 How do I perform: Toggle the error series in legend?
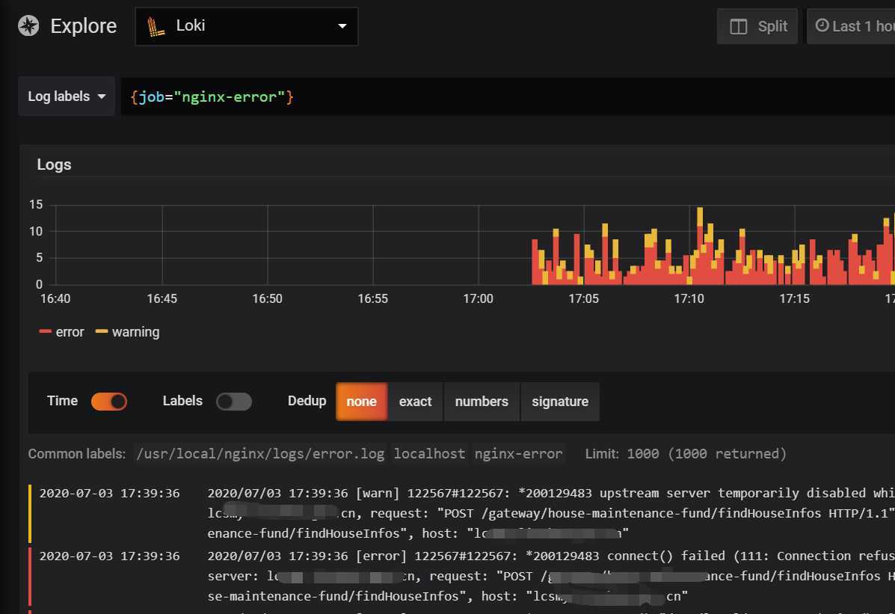pos(61,332)
